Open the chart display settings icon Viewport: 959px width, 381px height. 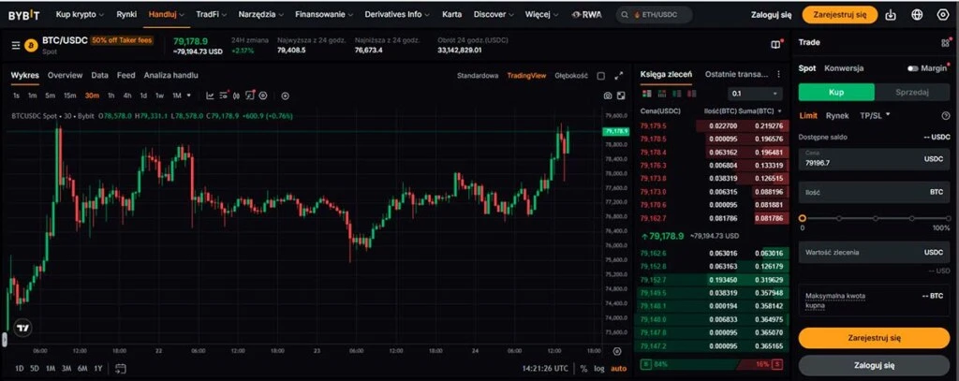click(x=224, y=95)
